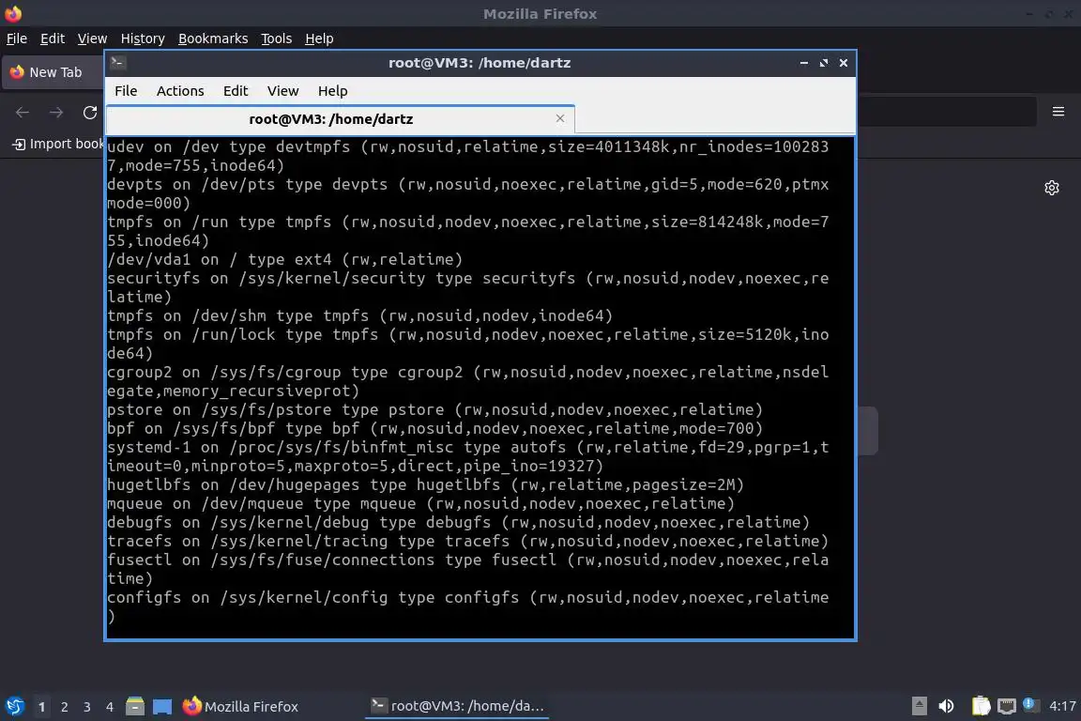
Task: Open the application launcher menu in taskbar
Action: pos(14,706)
